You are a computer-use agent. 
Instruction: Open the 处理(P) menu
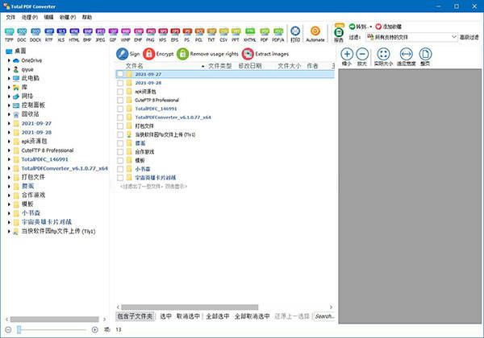click(30, 17)
